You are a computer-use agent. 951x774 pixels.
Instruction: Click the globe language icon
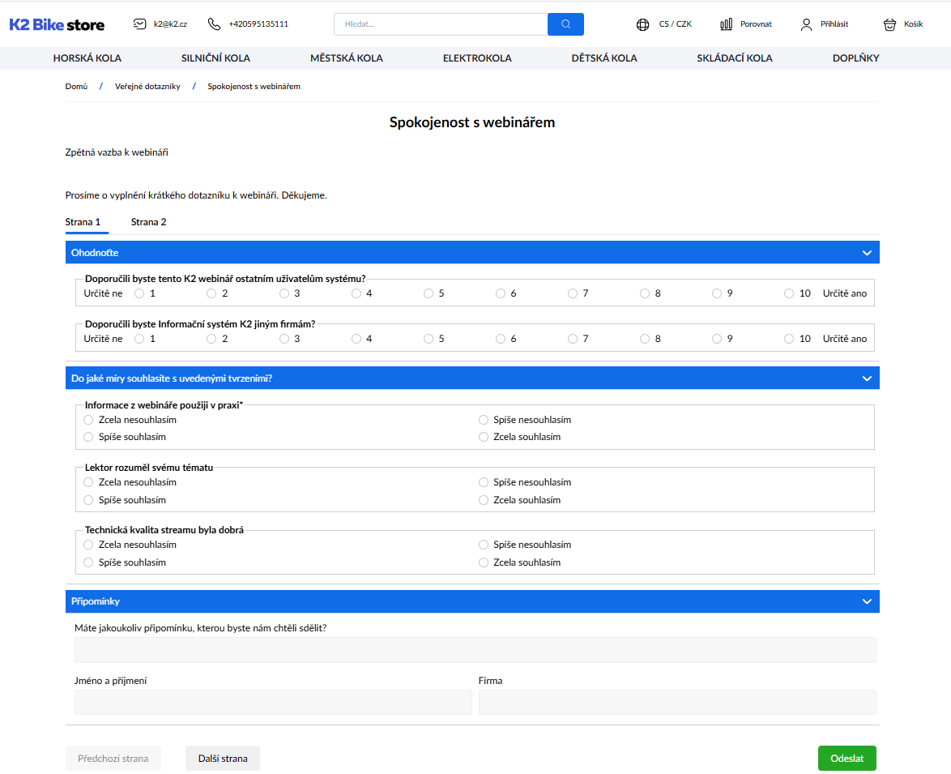[x=643, y=25]
